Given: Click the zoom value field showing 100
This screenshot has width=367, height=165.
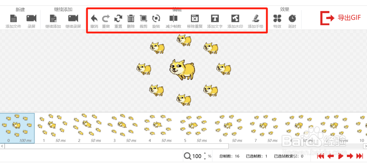Looking at the screenshot, I should pyautogui.click(x=197, y=156).
